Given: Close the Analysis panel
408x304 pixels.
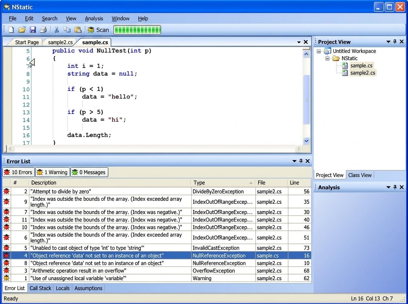Looking at the screenshot, I should pos(402,187).
